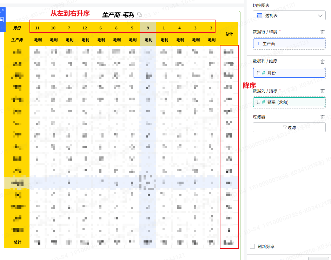Click the 月份 header cell in table

click(17, 28)
